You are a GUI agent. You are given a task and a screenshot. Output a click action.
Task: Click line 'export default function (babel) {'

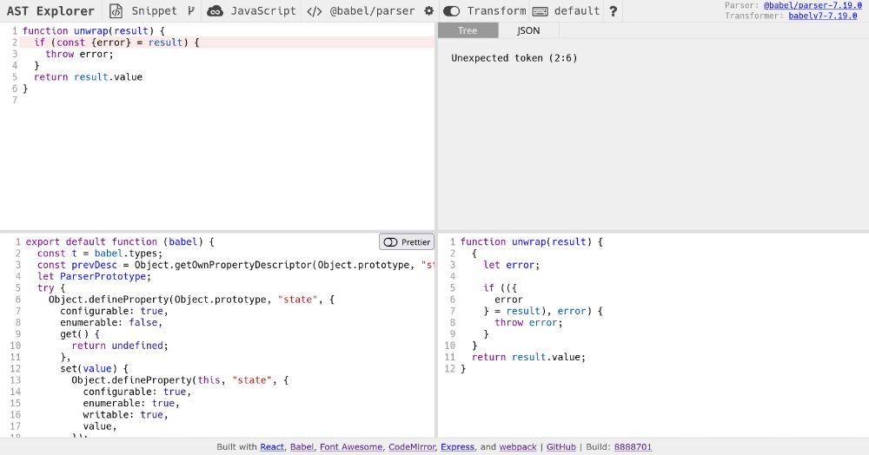click(x=120, y=242)
